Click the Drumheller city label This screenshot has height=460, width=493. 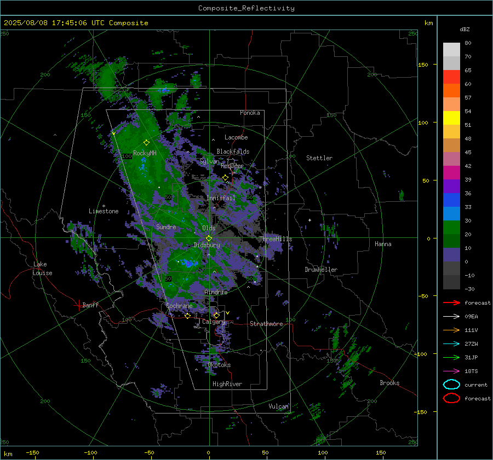tap(321, 270)
